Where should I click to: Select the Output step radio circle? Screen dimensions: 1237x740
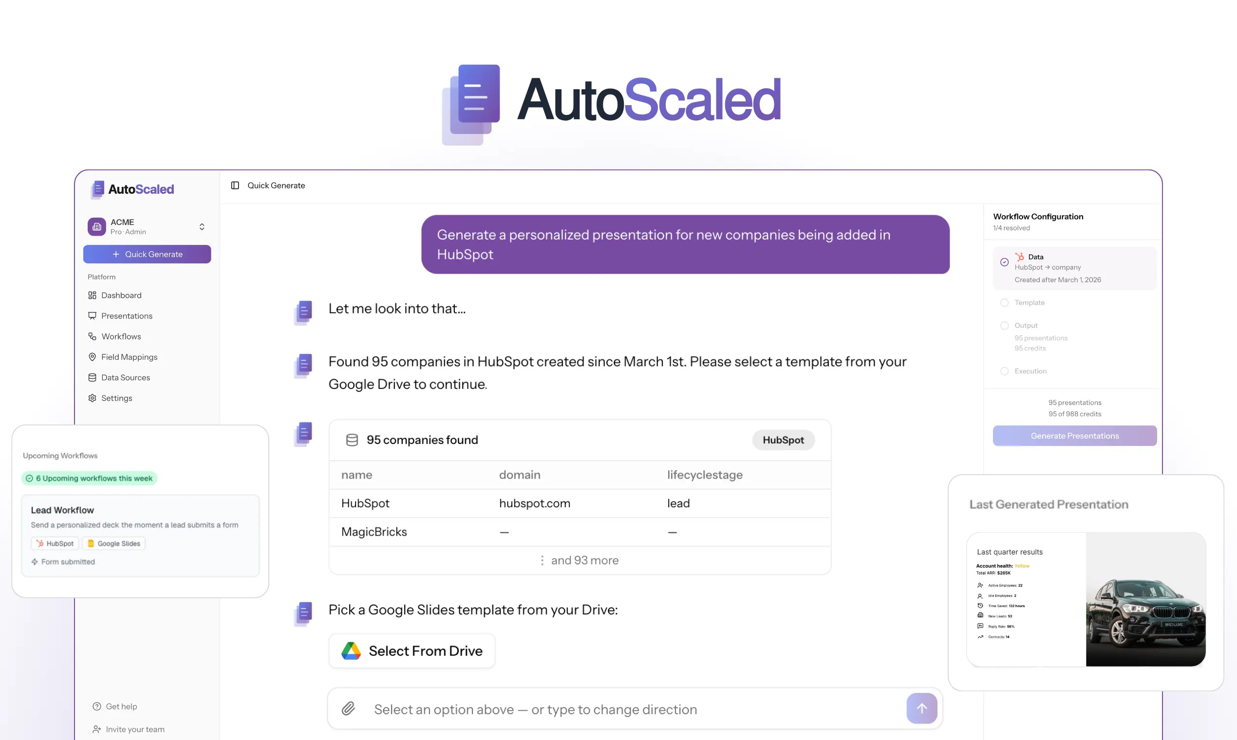pyautogui.click(x=1005, y=326)
